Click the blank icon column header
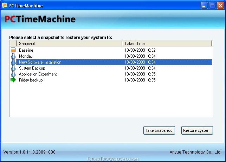The width and height of the screenshot is (226, 162). (13, 43)
